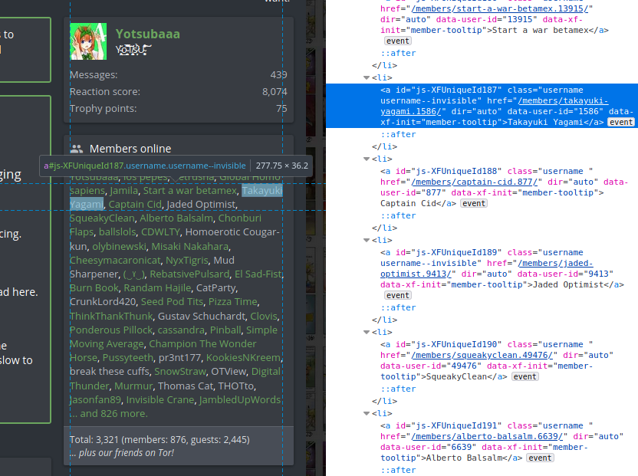Open member SnowStraw profile

tap(180, 372)
